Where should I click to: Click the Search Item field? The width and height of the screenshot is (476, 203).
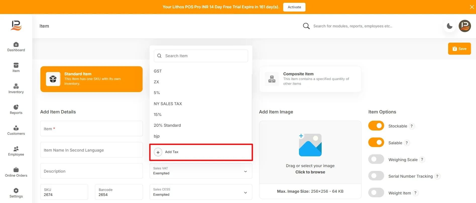click(201, 56)
